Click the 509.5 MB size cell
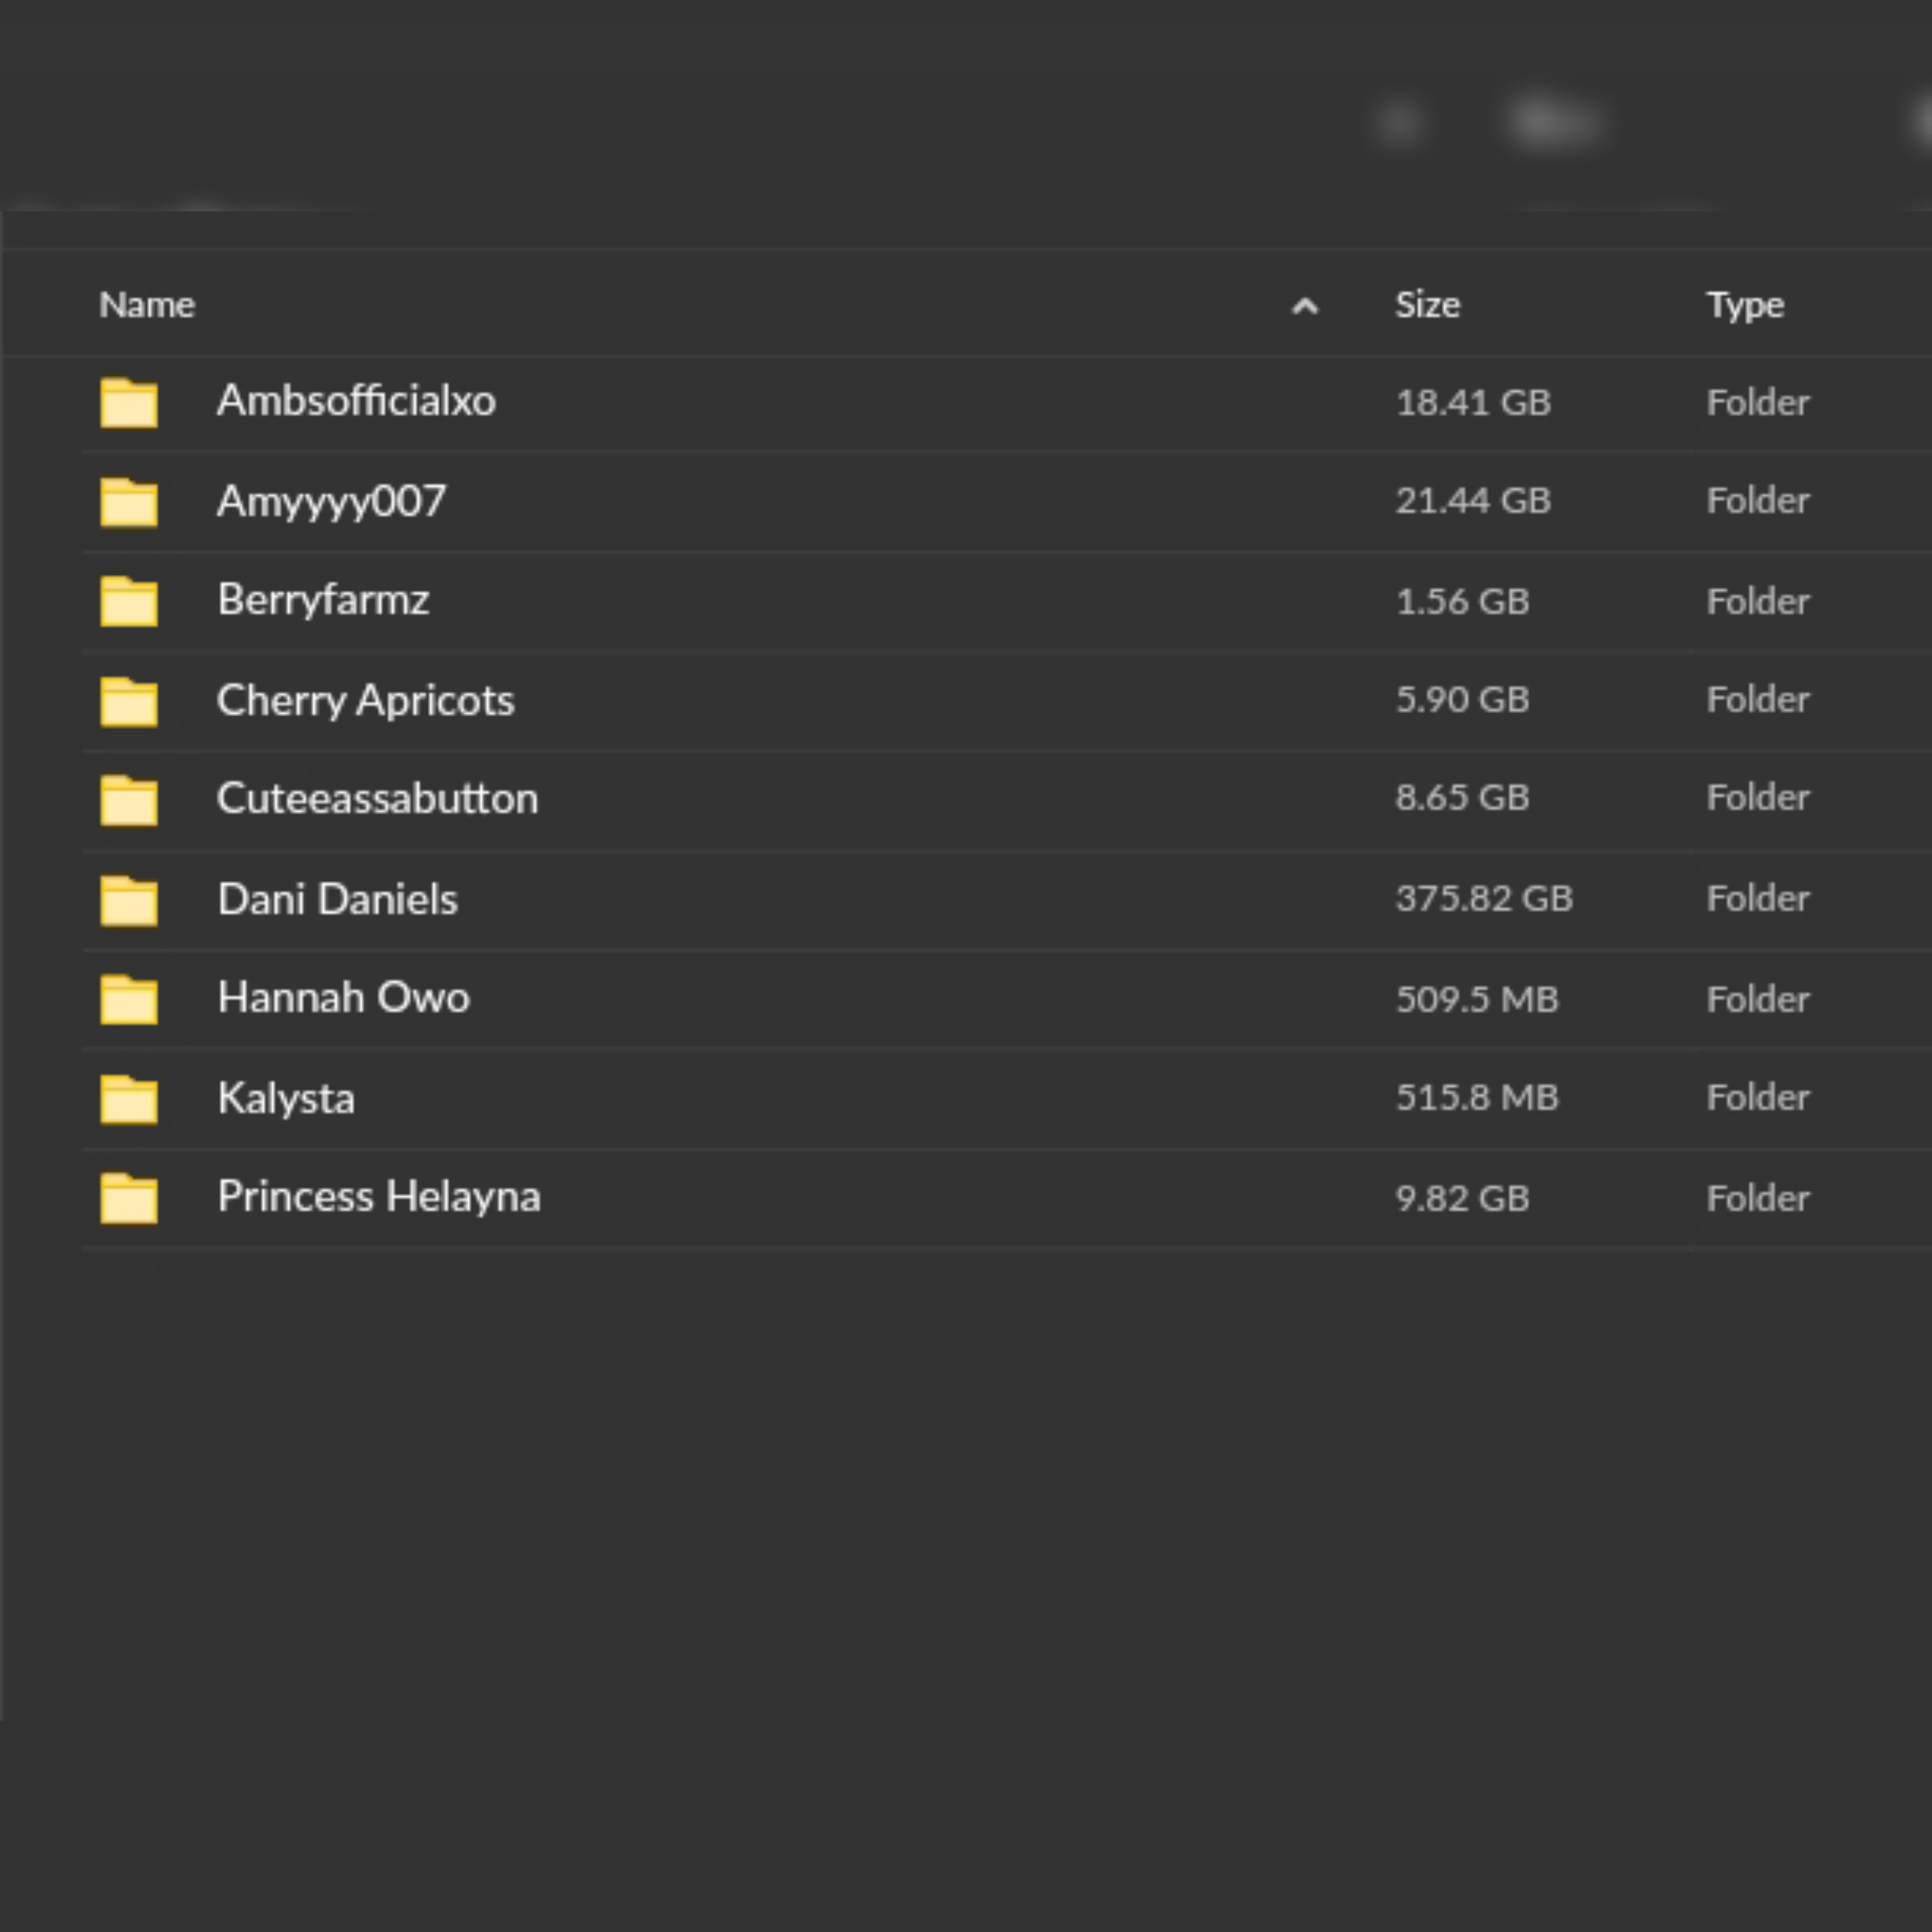 (1476, 999)
